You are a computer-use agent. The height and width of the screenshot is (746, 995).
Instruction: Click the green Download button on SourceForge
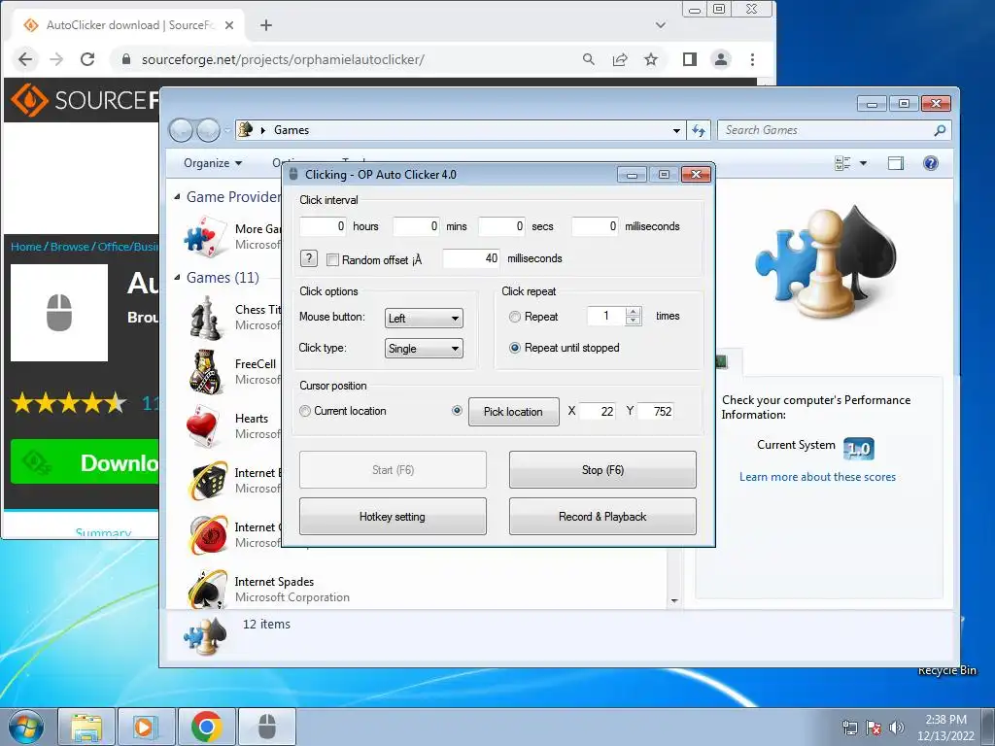tap(86, 461)
